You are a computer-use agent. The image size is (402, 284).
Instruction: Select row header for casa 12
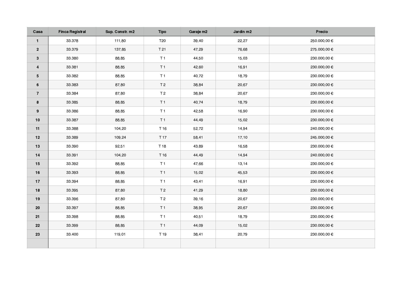click(x=38, y=137)
